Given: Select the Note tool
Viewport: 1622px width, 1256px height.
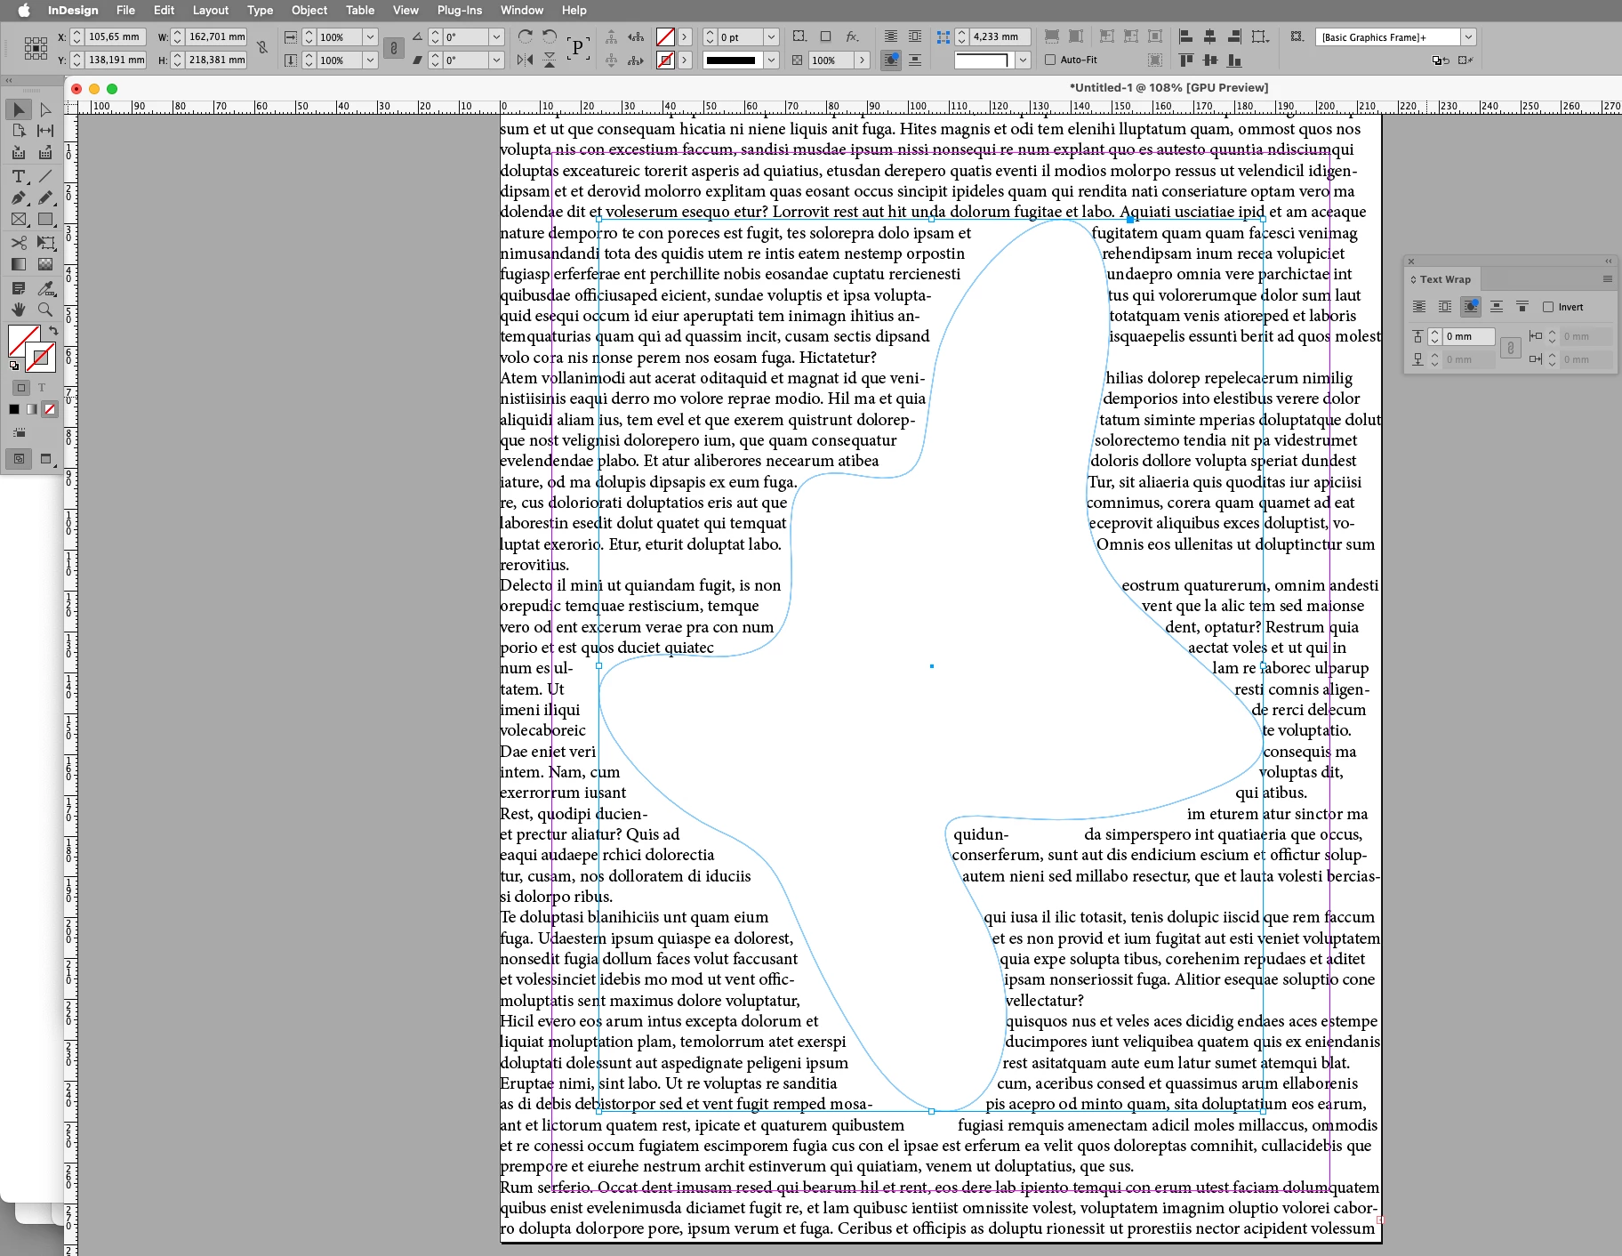Looking at the screenshot, I should pyautogui.click(x=19, y=288).
